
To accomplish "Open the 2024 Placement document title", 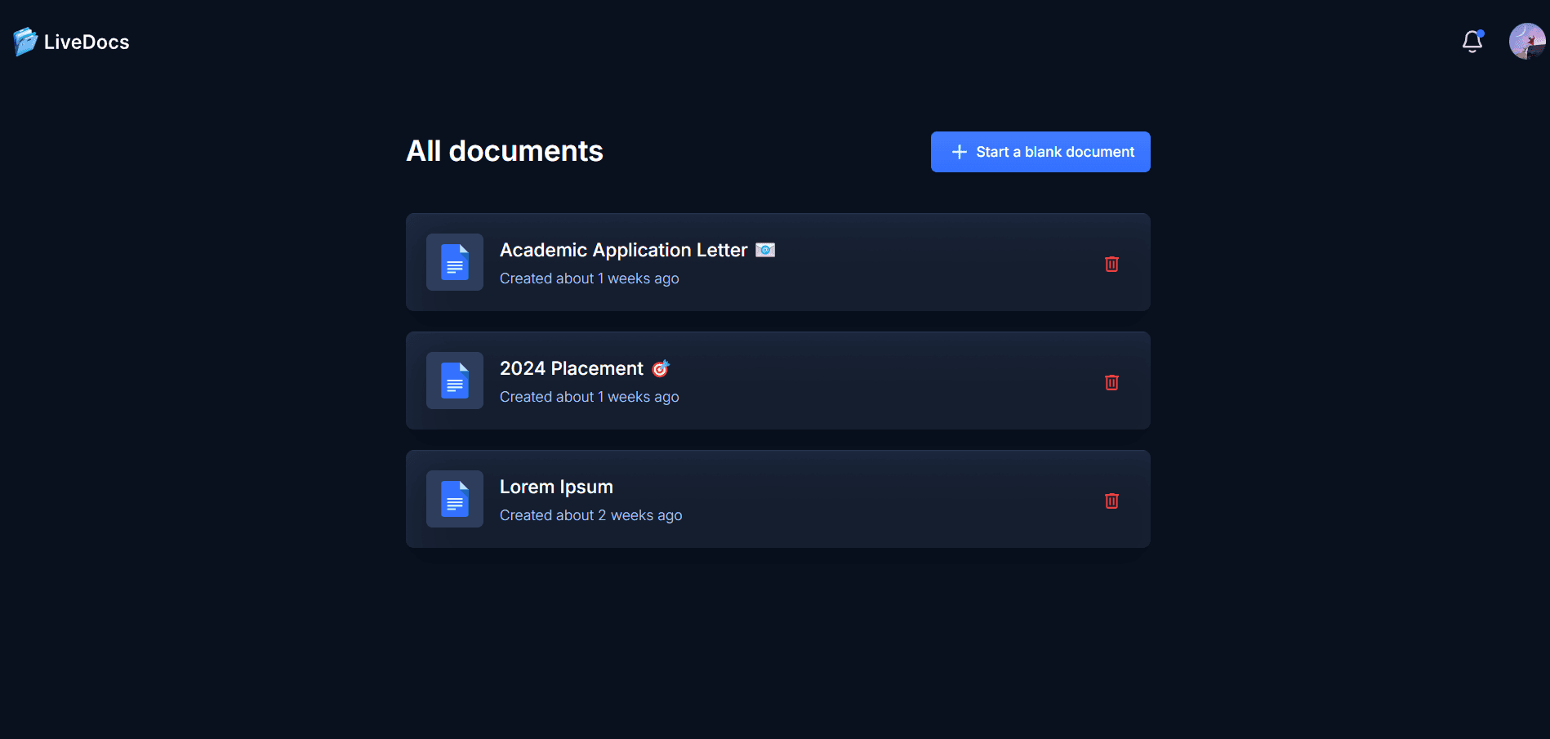I will click(x=571, y=368).
